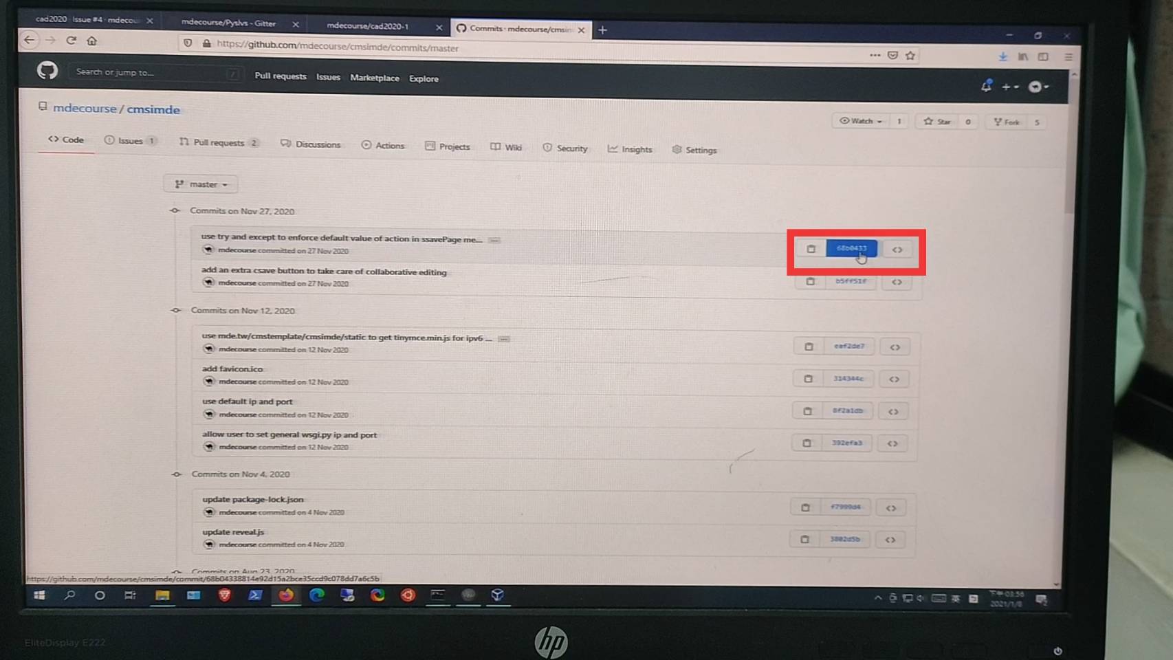
Task: Open the mdecourse owner link
Action: 85,109
